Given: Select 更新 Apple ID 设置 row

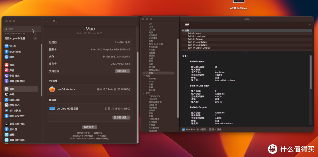Looking at the screenshot, I should (21, 38).
